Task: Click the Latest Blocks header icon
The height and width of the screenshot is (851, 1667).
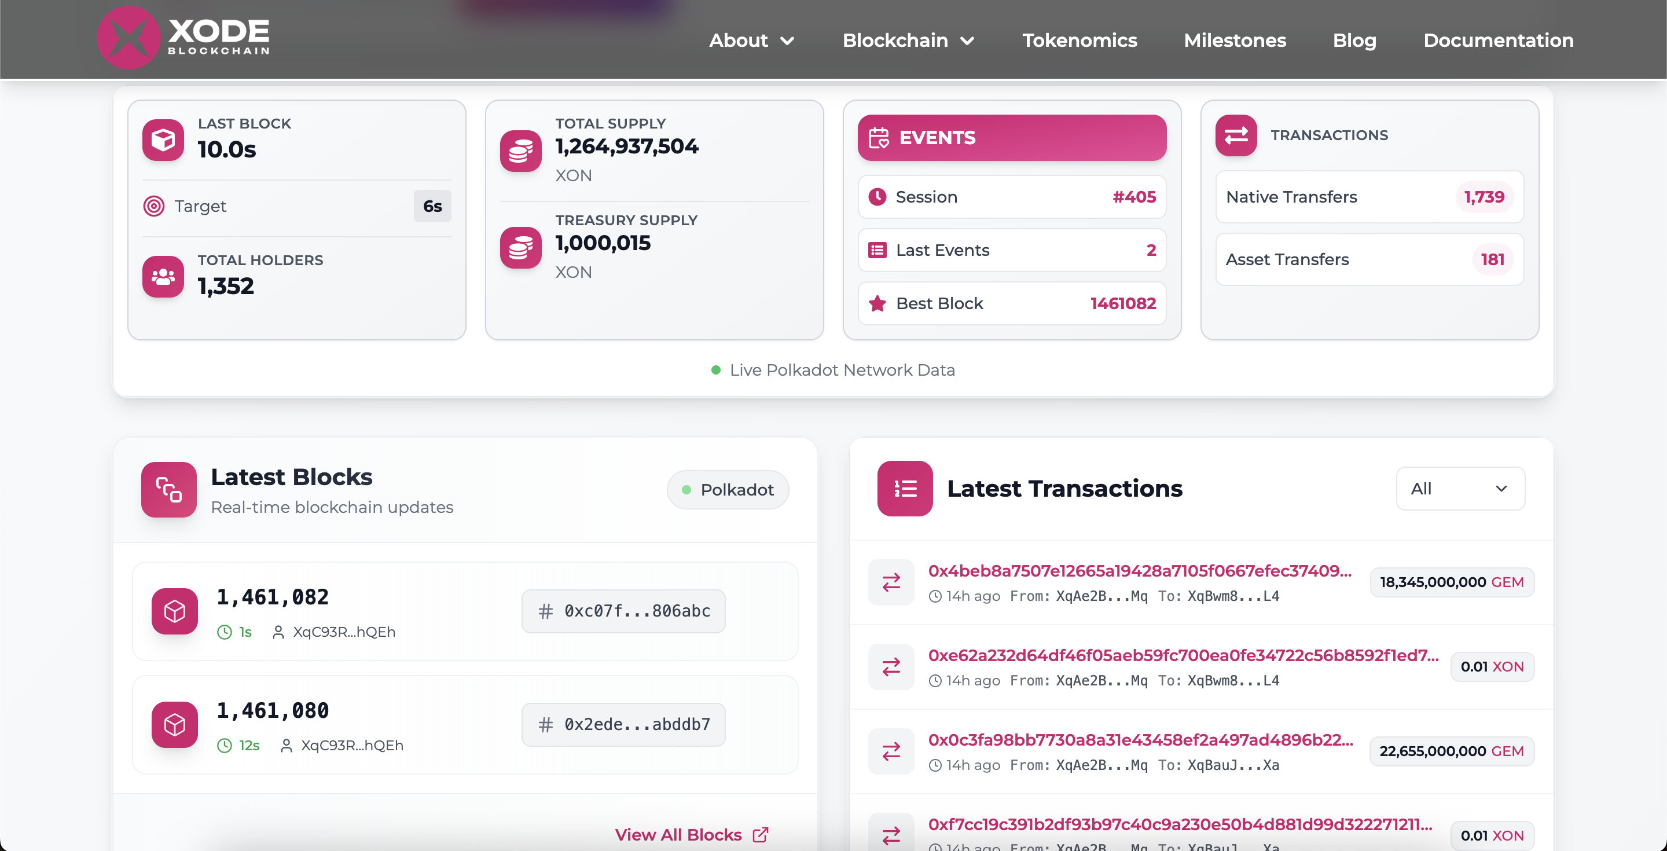Action: pyautogui.click(x=169, y=489)
